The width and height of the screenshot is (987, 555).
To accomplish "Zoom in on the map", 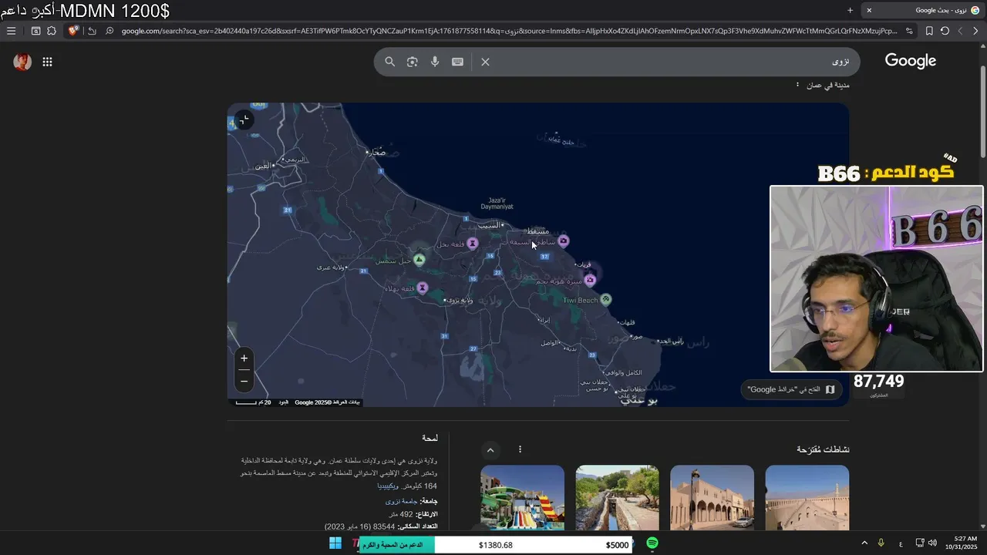I will click(x=244, y=358).
